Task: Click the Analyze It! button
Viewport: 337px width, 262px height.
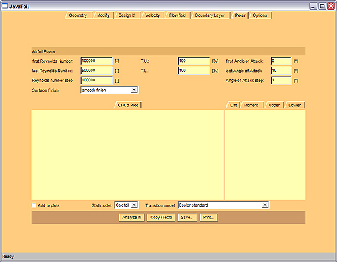Action: pos(131,218)
